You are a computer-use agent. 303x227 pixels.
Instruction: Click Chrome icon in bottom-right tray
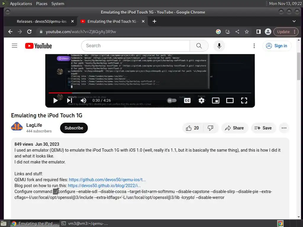pos(281,223)
